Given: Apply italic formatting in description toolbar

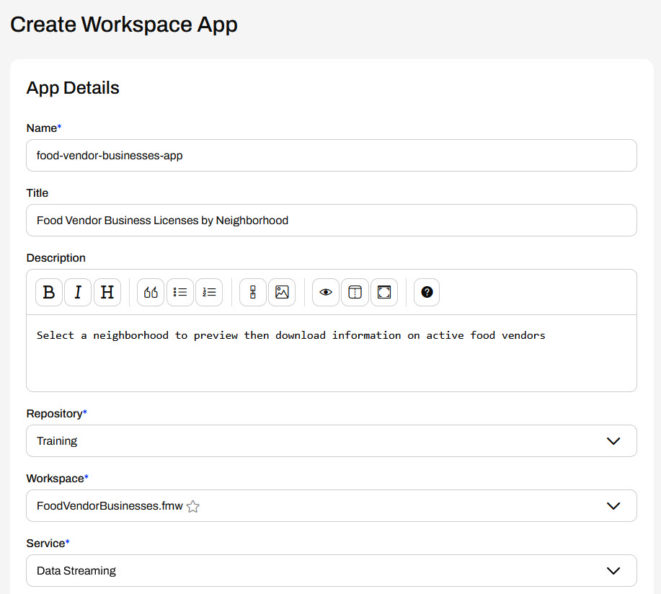Looking at the screenshot, I should tap(78, 292).
